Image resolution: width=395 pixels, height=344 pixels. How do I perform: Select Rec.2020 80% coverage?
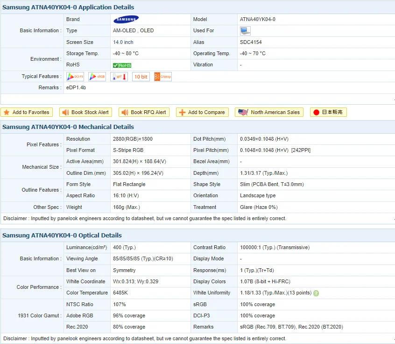coord(129,327)
